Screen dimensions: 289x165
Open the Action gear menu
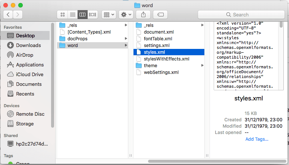(126, 15)
